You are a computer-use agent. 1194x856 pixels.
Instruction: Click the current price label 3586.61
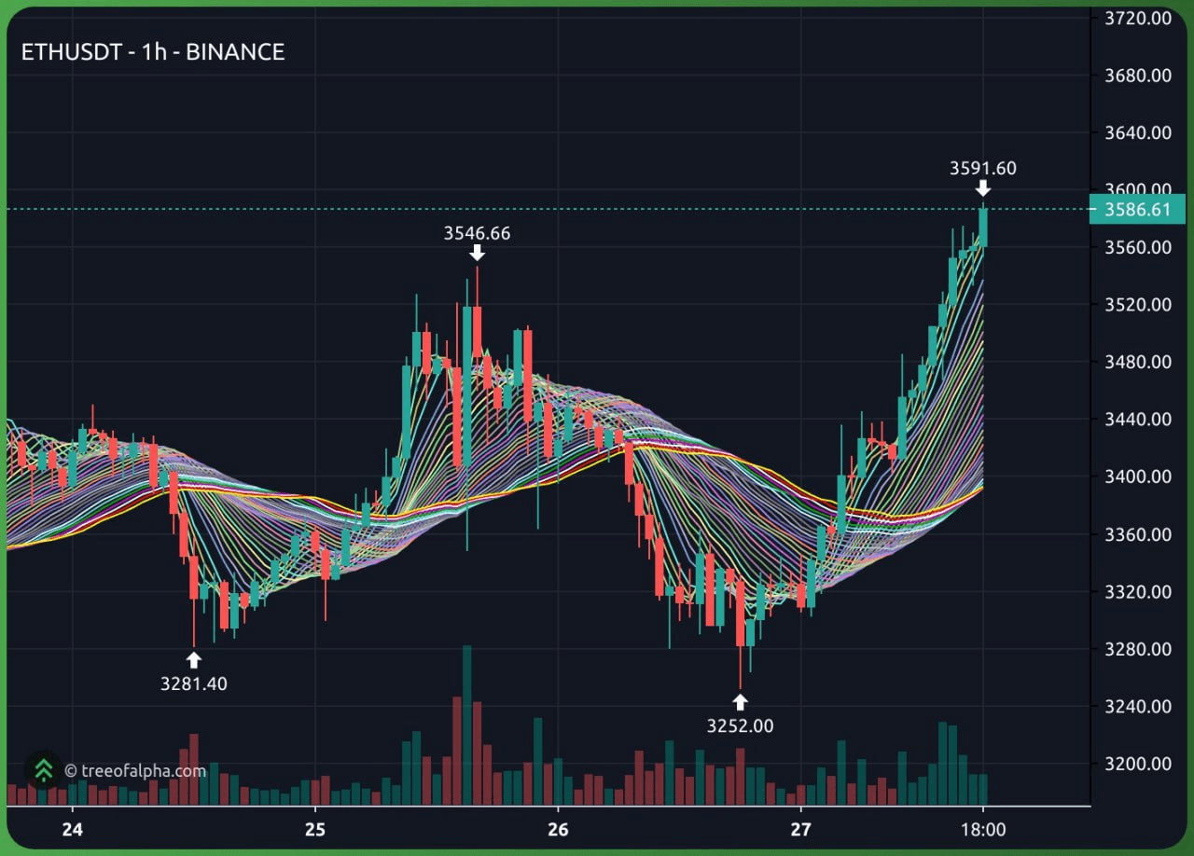[x=1137, y=210]
